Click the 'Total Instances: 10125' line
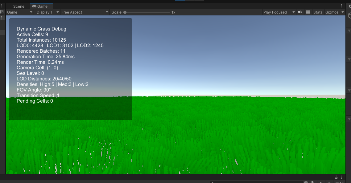 [x=41, y=40]
